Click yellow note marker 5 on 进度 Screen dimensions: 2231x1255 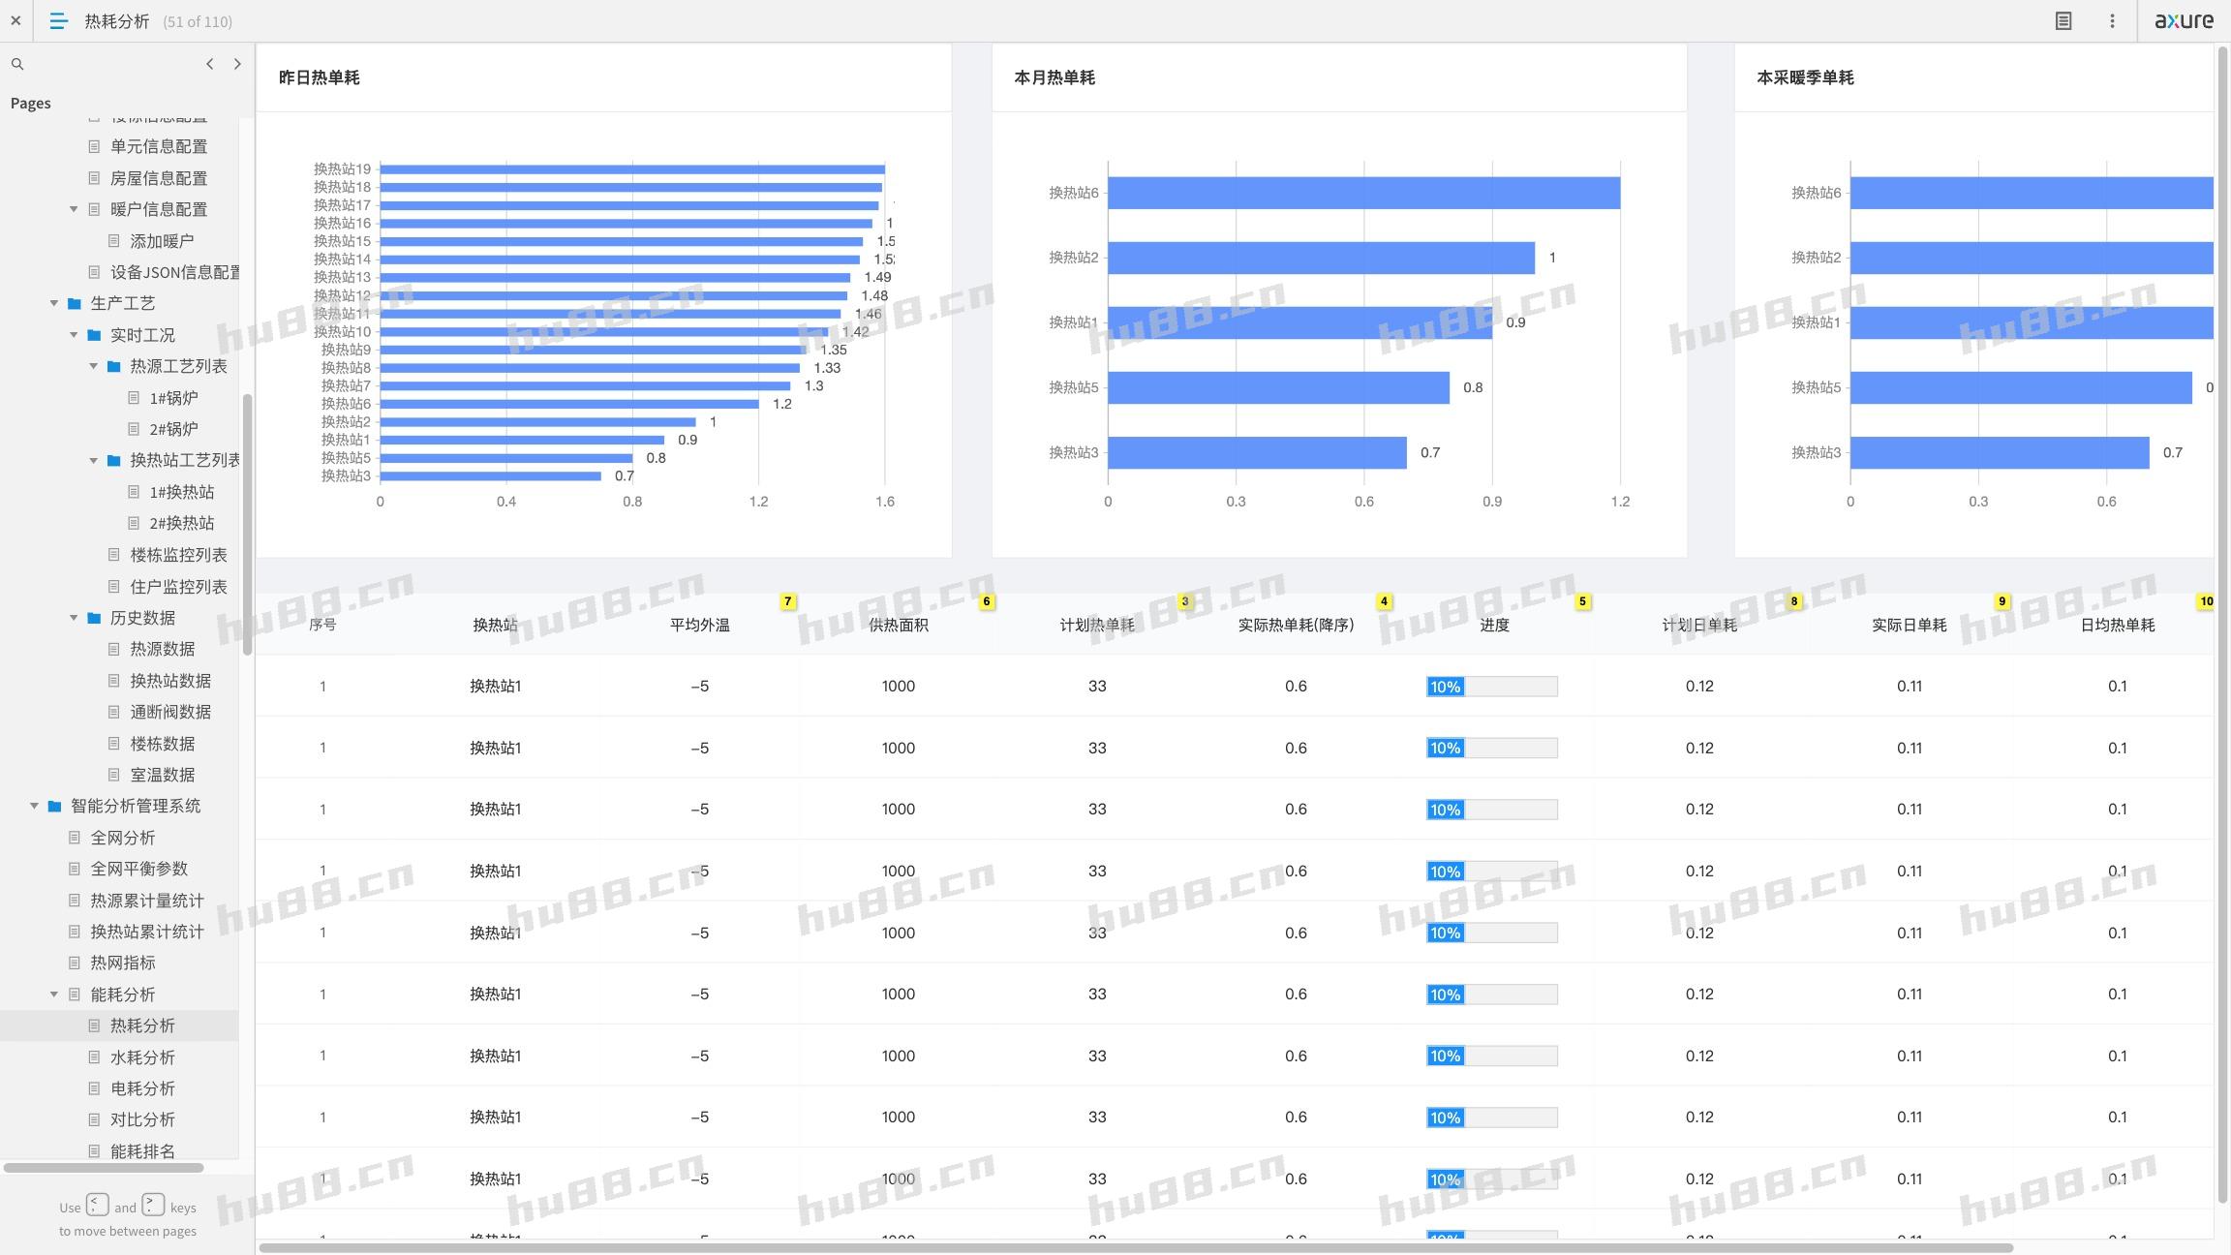point(1582,601)
